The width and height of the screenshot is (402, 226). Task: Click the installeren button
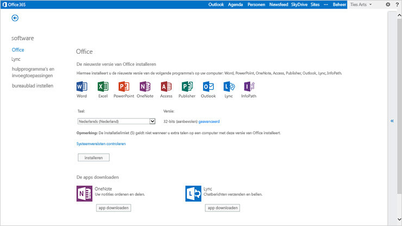[93, 158]
